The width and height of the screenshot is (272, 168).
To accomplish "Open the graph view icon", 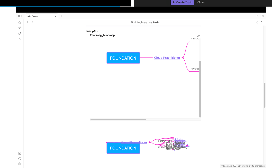I will click(20, 28).
